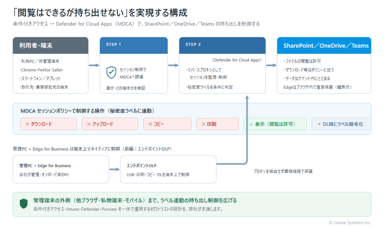Click the title 「閲覧はできるが持ち出せない」を実現する構成
Screen dimensions: 384x228
(100, 13)
